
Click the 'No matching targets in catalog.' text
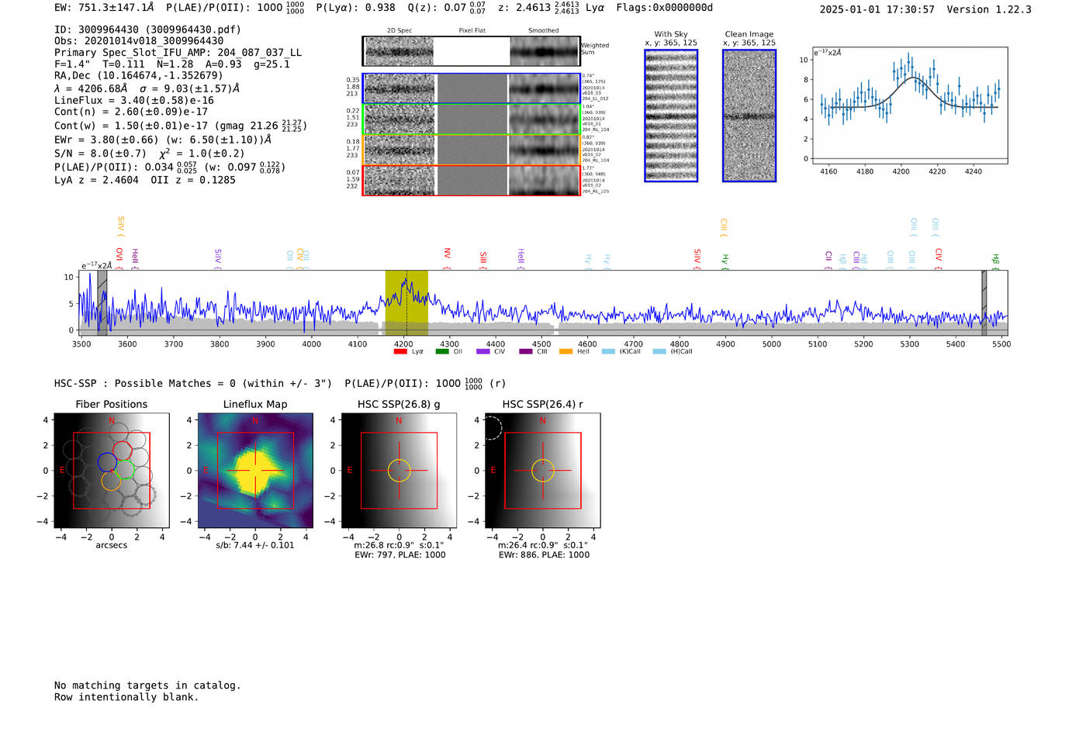[147, 685]
